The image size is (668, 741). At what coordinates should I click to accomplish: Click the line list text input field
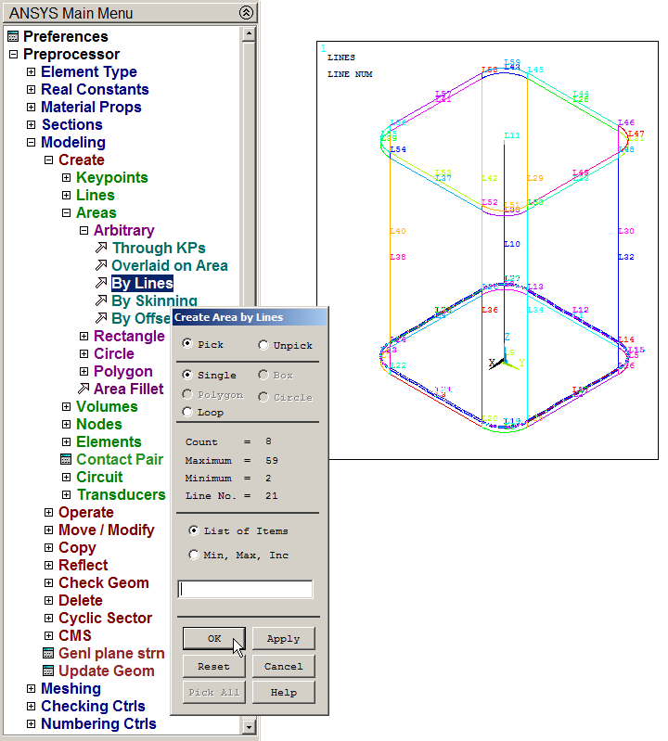click(245, 589)
